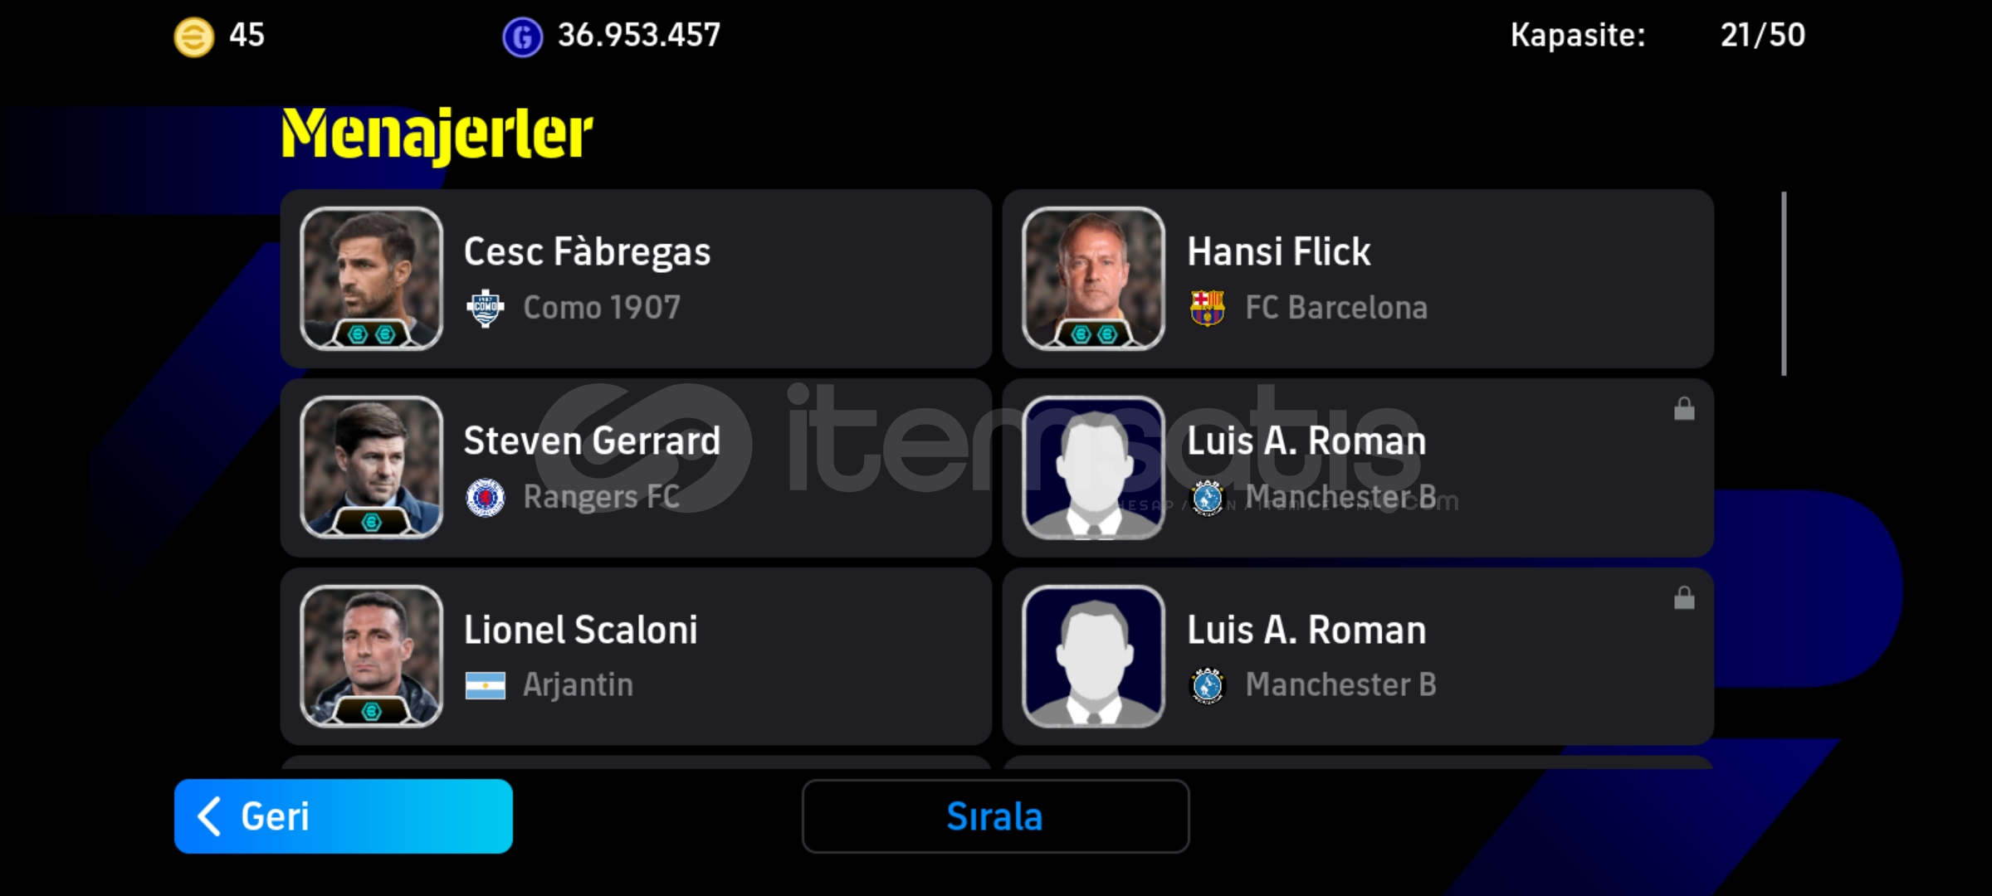Viewport: 1992px width, 896px height.
Task: Click Manchester B crest in upper Roman card
Action: [1207, 497]
